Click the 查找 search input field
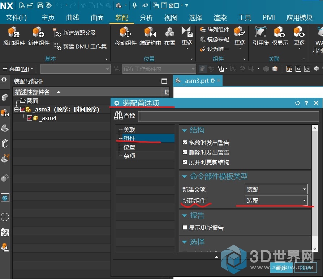The image size is (323, 279). 228,117
